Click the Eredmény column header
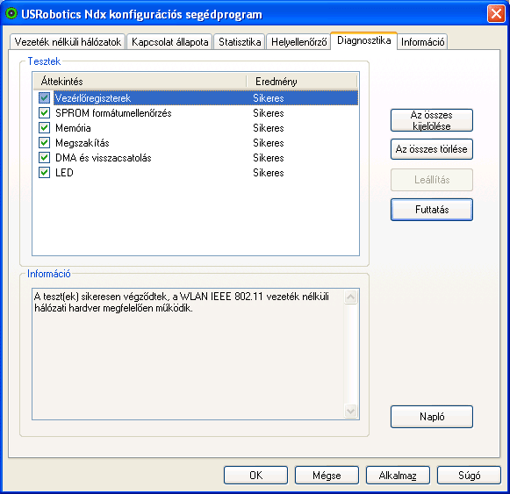510x494 pixels. pyautogui.click(x=302, y=82)
